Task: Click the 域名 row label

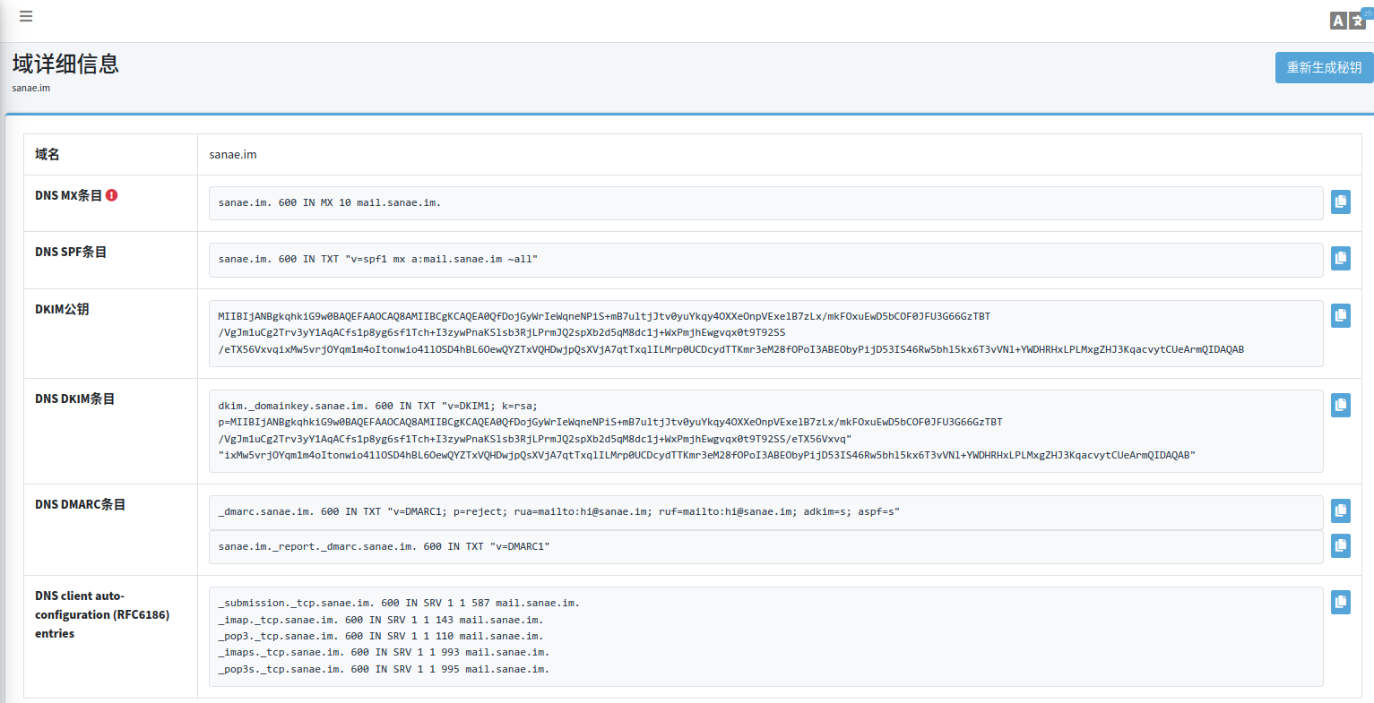Action: [x=48, y=154]
